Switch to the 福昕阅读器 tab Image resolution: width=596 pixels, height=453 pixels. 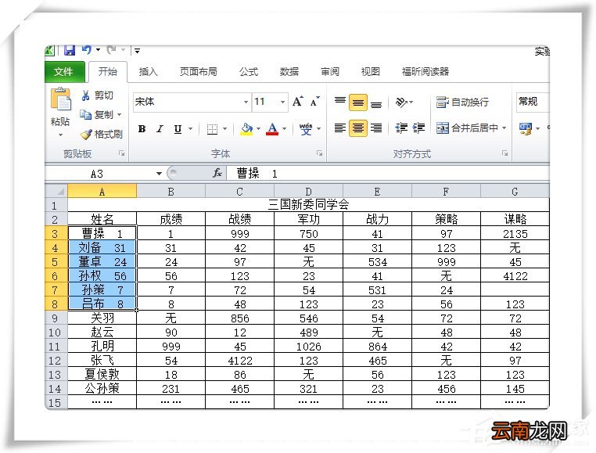[425, 71]
